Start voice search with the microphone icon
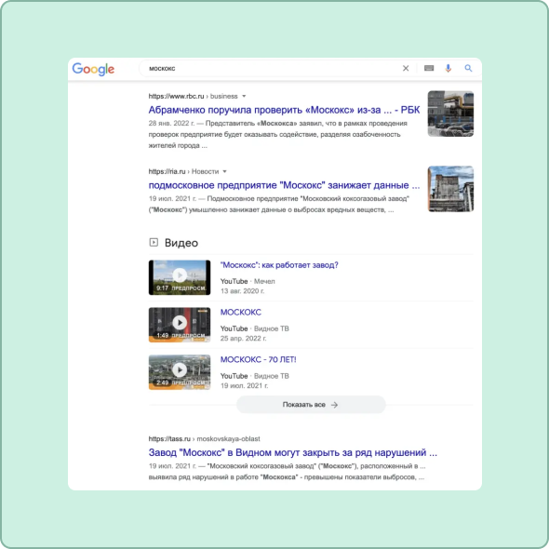The image size is (549, 549). click(449, 68)
